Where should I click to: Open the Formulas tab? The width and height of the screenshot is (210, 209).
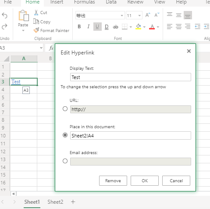coord(85,2)
